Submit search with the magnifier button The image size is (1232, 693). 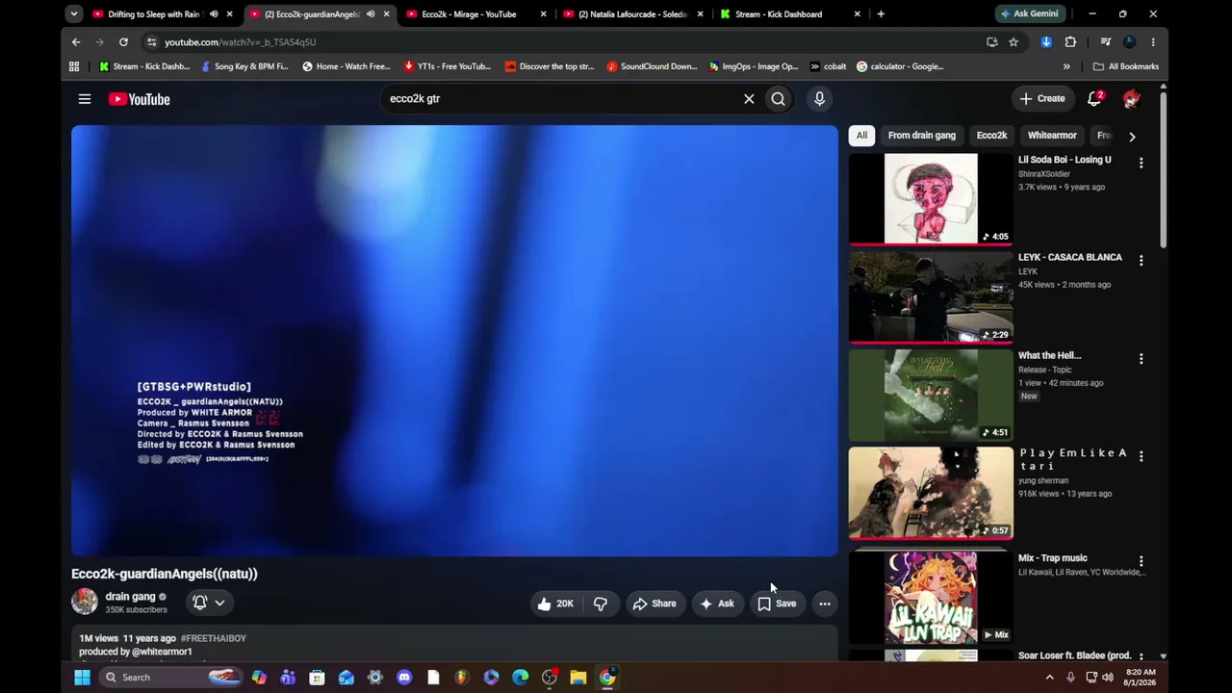(778, 98)
